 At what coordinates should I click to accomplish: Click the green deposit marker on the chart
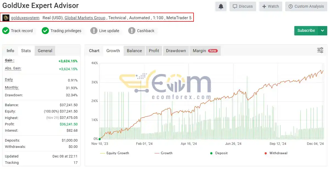[100, 139]
